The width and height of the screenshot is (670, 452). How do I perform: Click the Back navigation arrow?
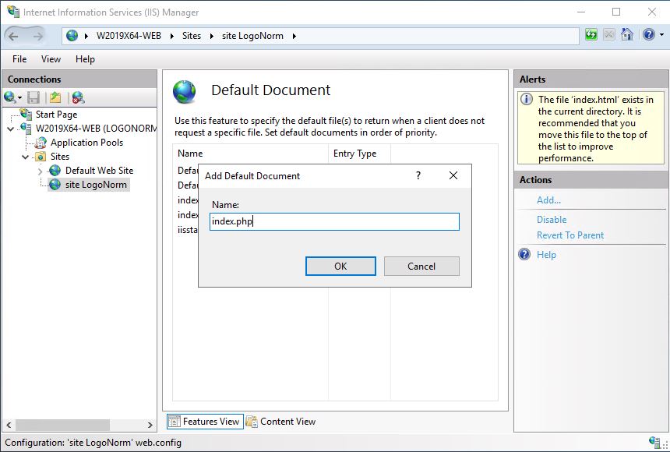[13, 37]
